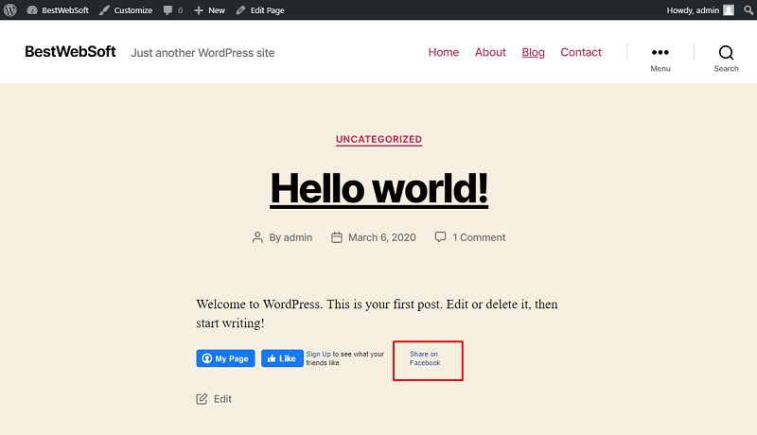Click the Edit post link
Screen dimensions: 757x435
point(222,399)
